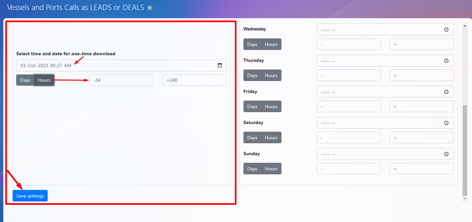Open Wednesday time picker clock icon
The image size is (472, 222).
446,30
